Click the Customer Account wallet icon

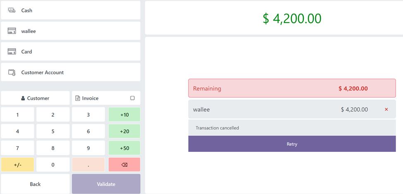click(12, 72)
